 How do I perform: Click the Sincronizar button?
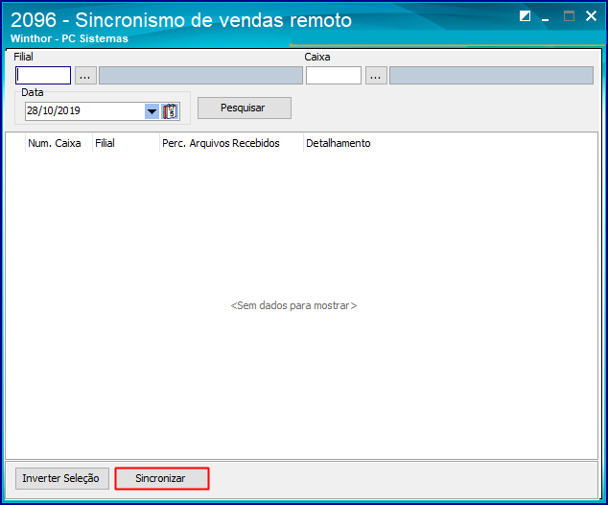point(162,478)
